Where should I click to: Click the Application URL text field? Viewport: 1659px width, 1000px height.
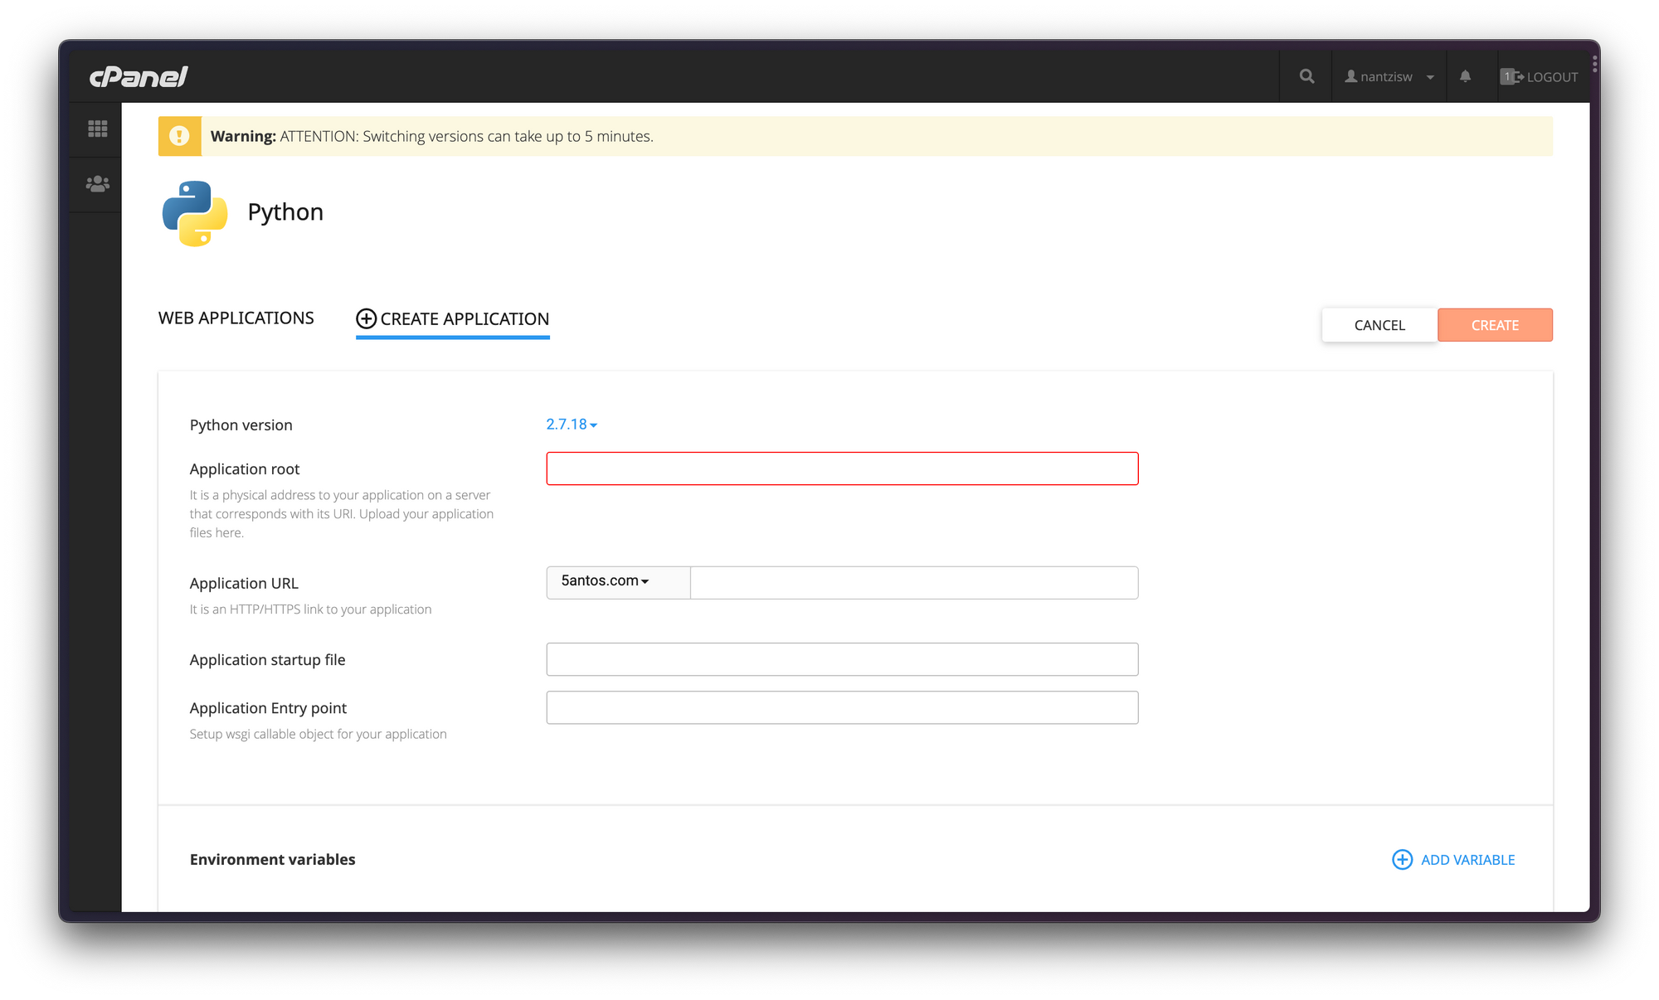click(x=913, y=582)
